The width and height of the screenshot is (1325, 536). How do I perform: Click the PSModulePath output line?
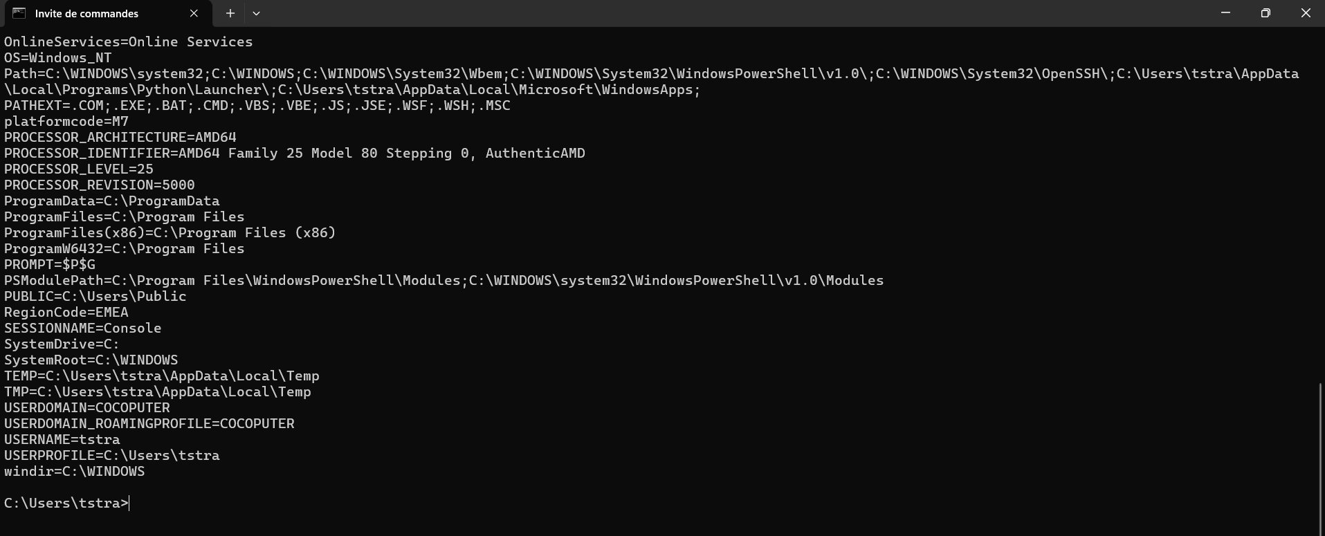pos(444,281)
